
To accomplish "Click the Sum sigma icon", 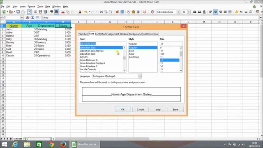I will [32, 17].
